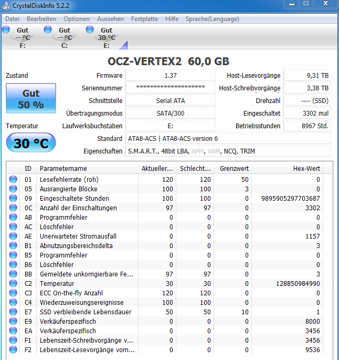Select the EA Verkäuferspezifisch row text

pyautogui.click(x=68, y=331)
